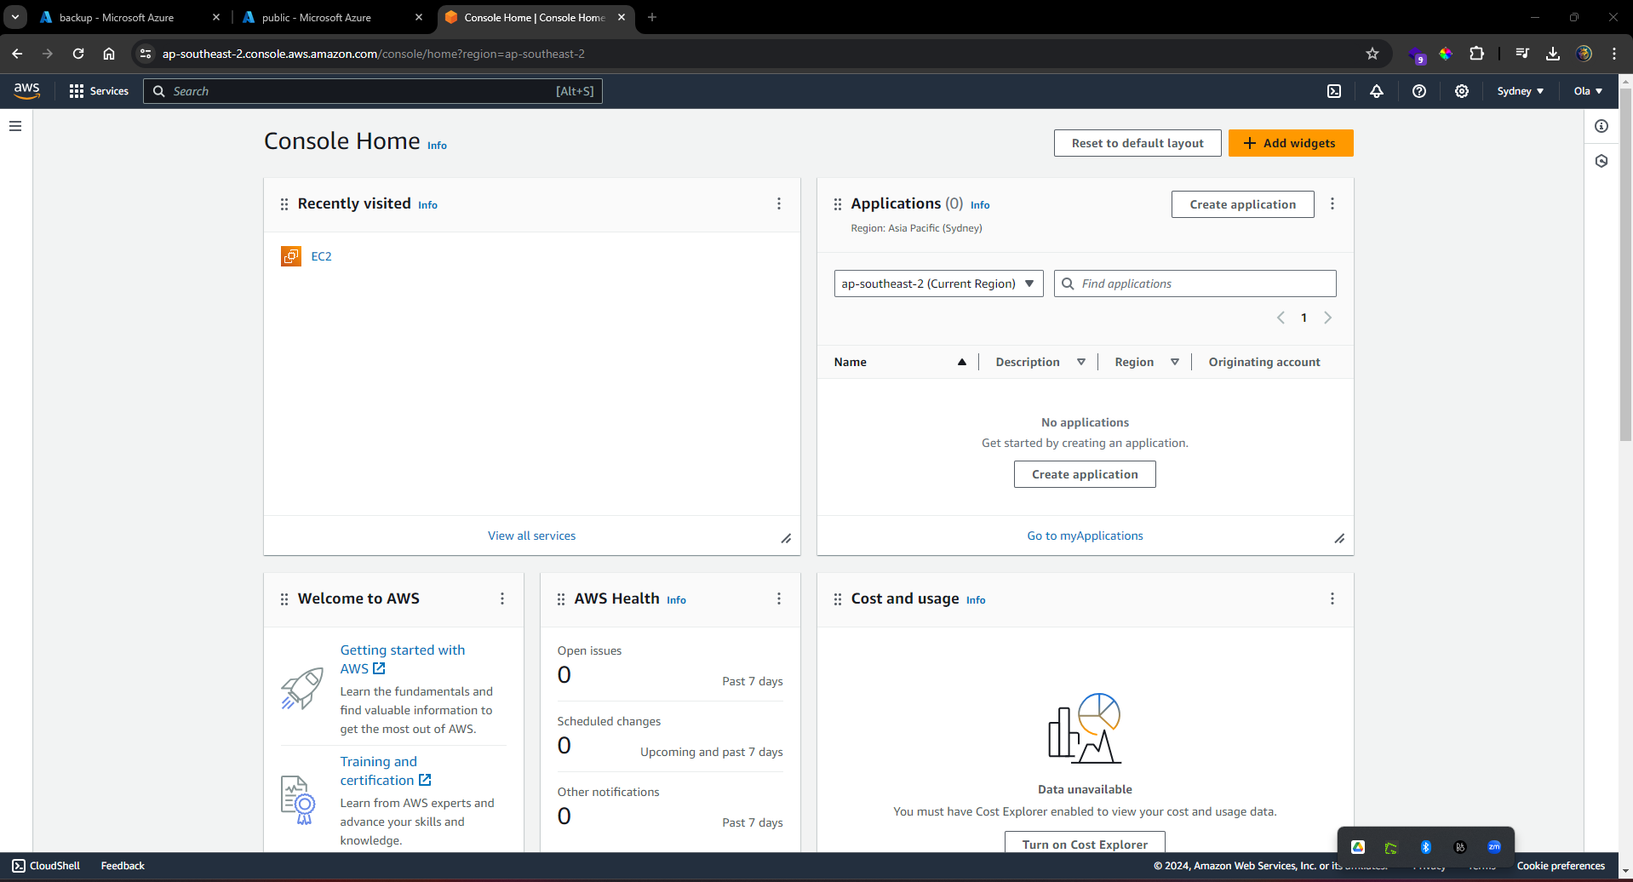The width and height of the screenshot is (1633, 882).
Task: Go to next applications page
Action: [x=1327, y=318]
